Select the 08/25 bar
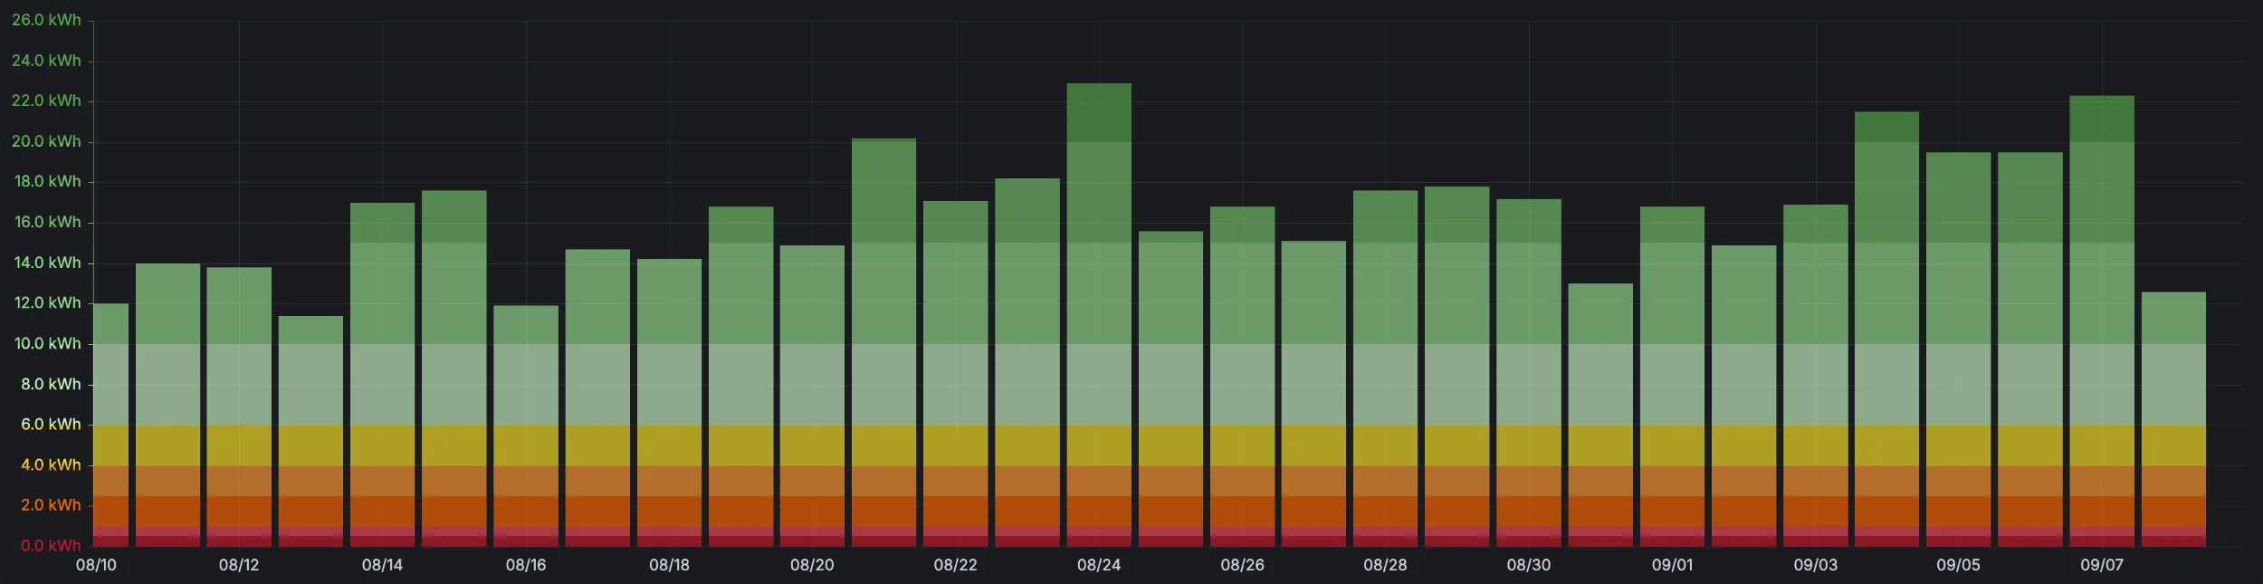 tap(1170, 388)
